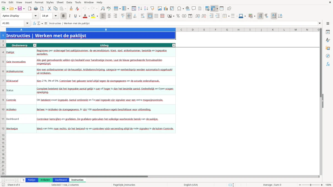
Task: Center the text vertically
Action: pos(129,16)
